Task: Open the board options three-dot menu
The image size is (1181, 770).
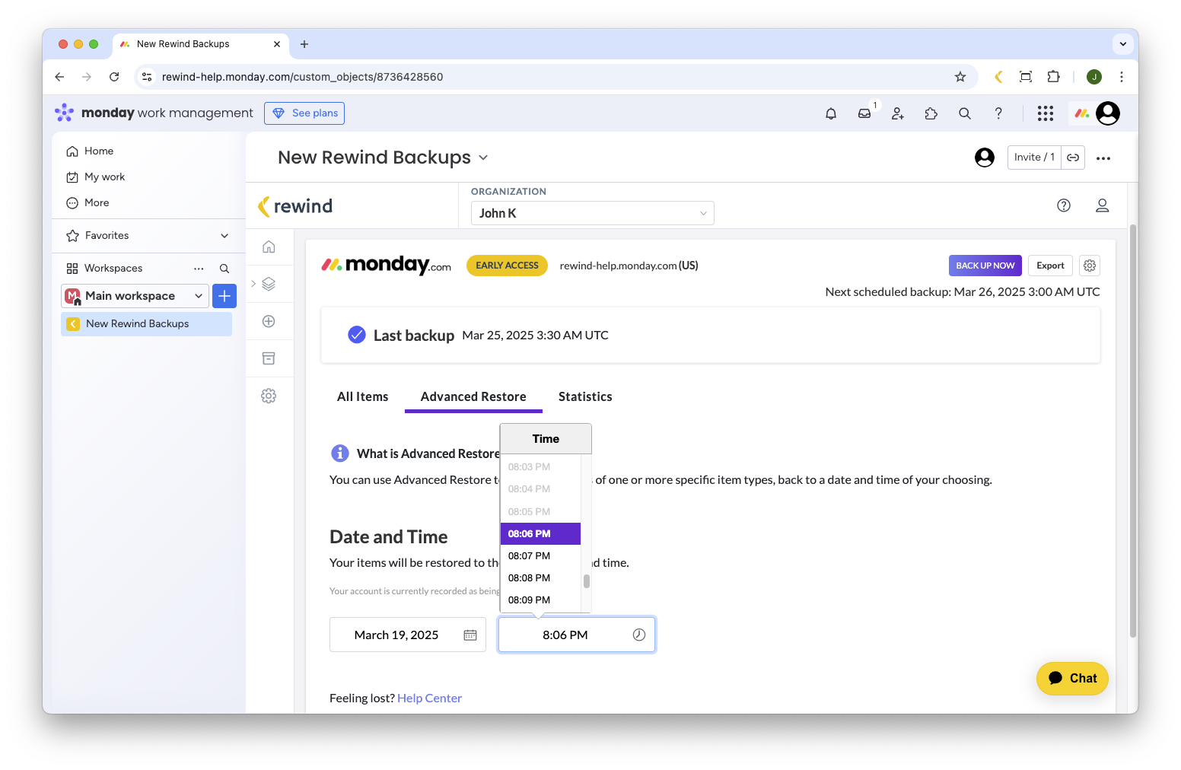Action: [1103, 158]
